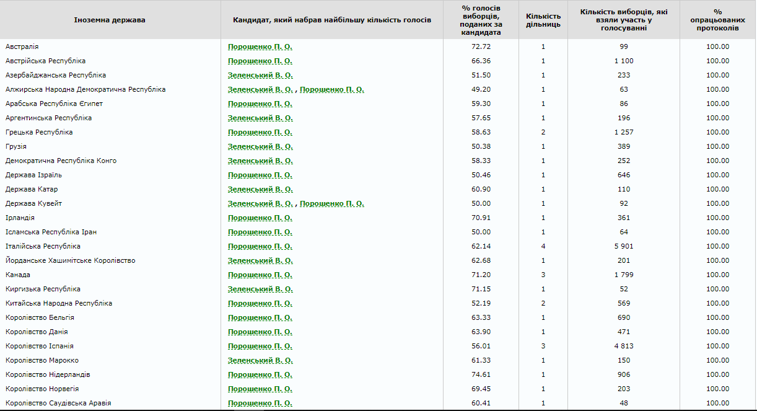Click the Порошенко П. О. link in the Держава Кувейт row
Image resolution: width=757 pixels, height=411 pixels.
331,203
